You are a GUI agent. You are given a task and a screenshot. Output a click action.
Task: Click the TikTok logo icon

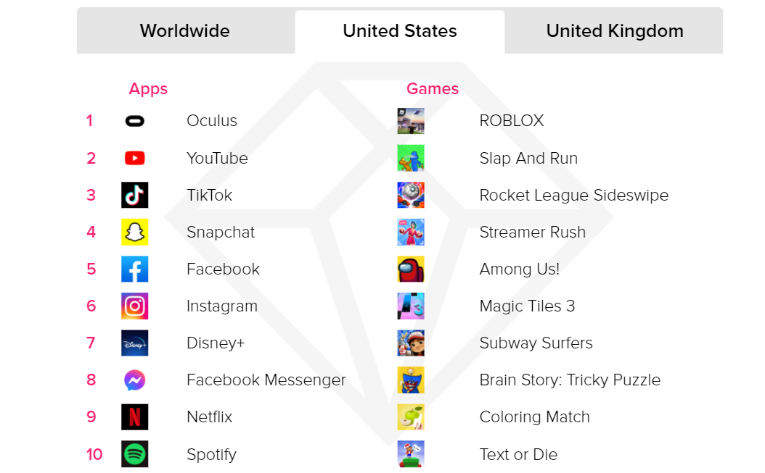click(135, 195)
